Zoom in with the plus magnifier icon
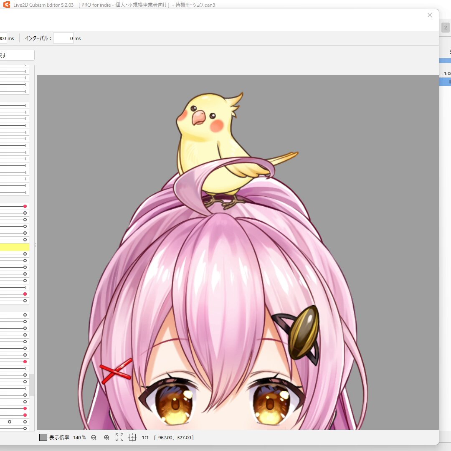451x451 pixels. pyautogui.click(x=106, y=438)
